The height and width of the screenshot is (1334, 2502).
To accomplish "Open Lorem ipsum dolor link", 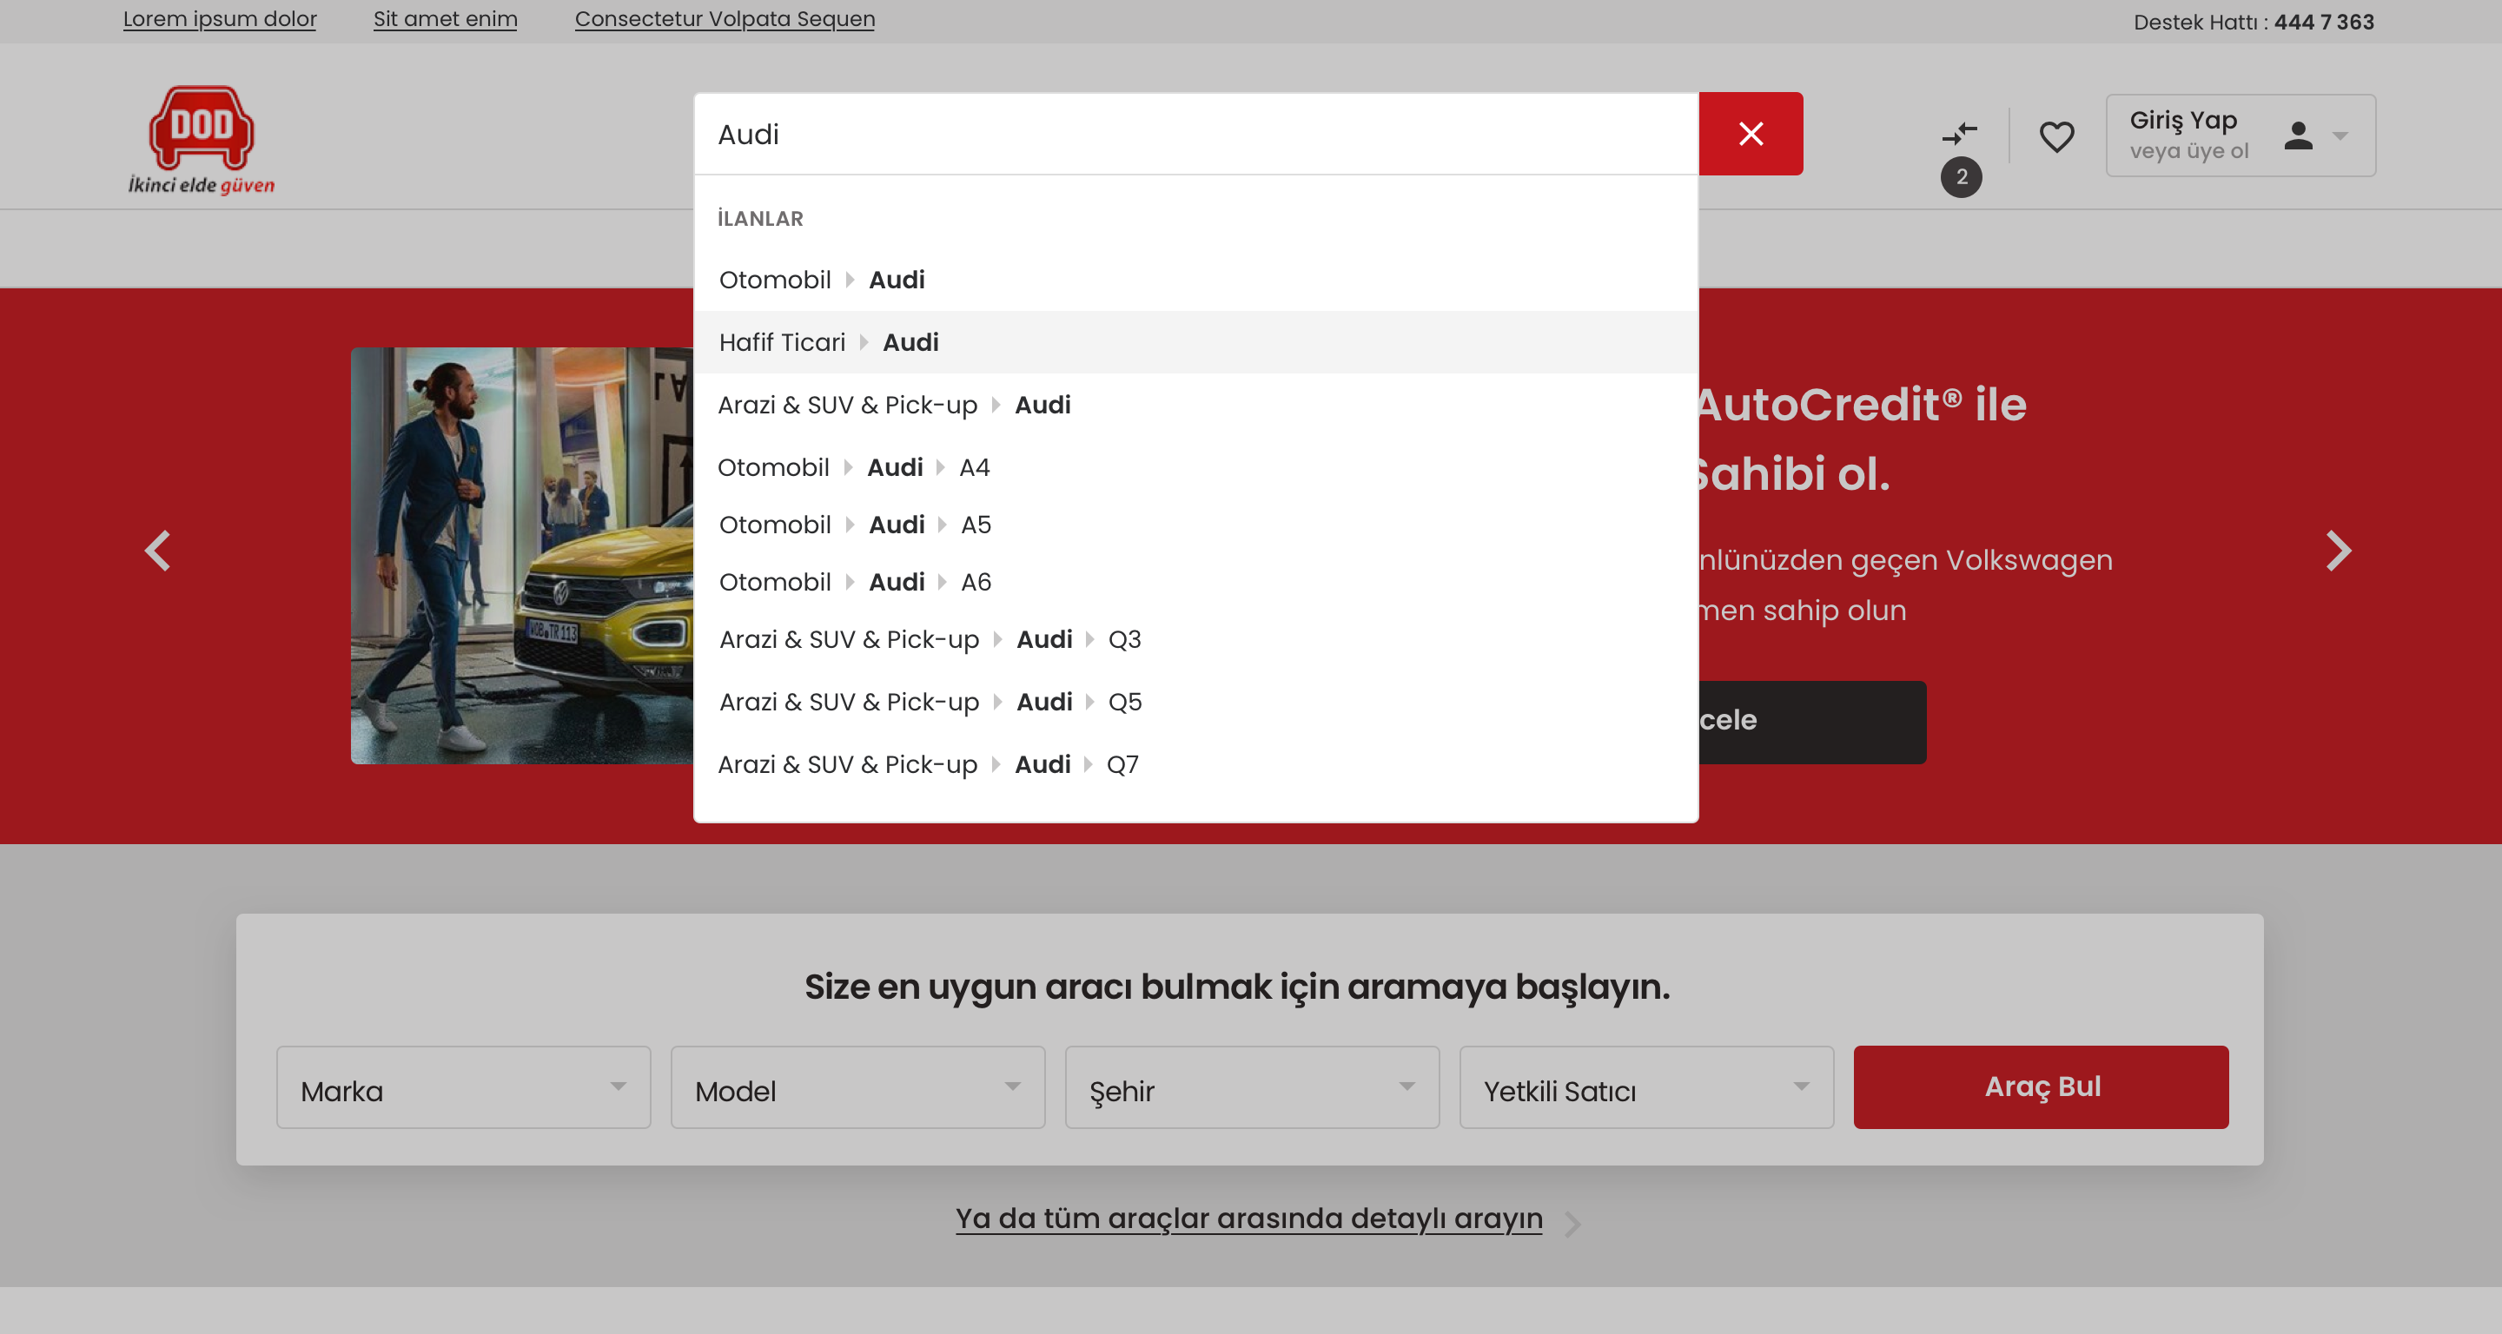I will click(x=220, y=19).
